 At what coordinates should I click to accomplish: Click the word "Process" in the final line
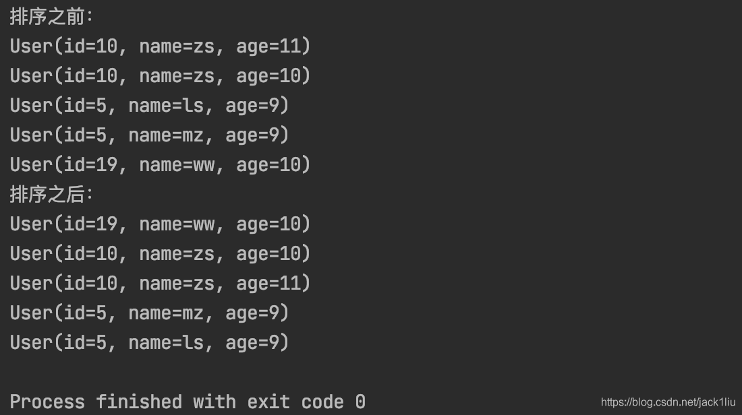47,402
